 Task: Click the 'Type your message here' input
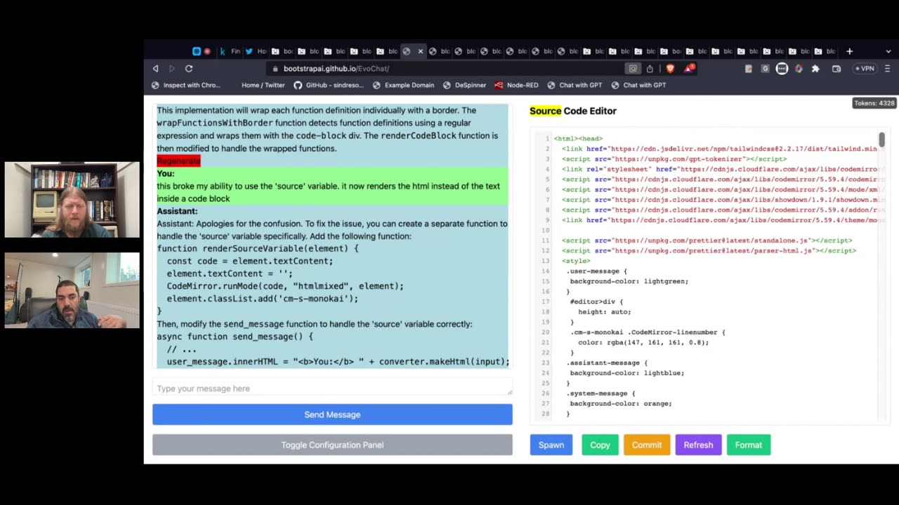[x=332, y=389]
